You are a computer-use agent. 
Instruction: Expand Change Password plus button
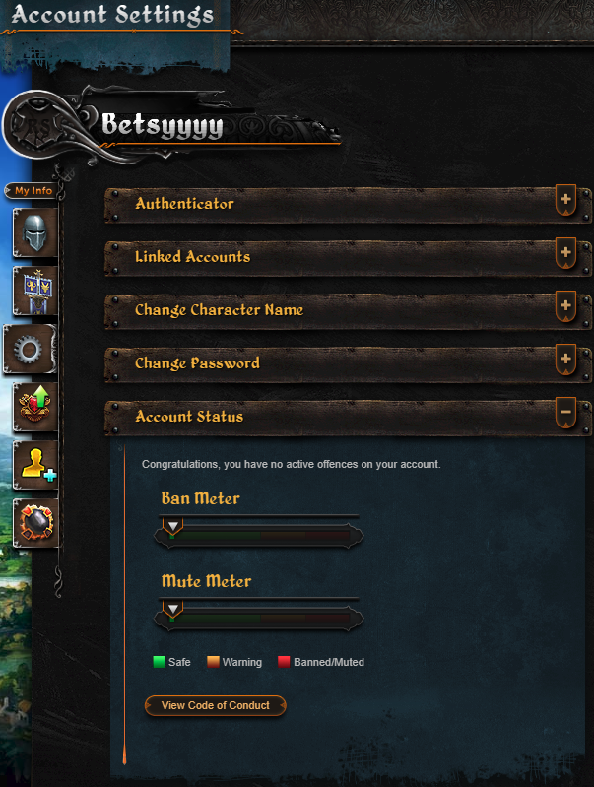pyautogui.click(x=565, y=360)
